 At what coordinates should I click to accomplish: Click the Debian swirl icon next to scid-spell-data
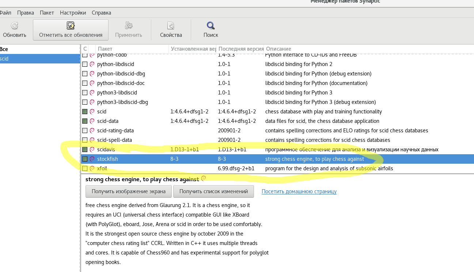(92, 140)
